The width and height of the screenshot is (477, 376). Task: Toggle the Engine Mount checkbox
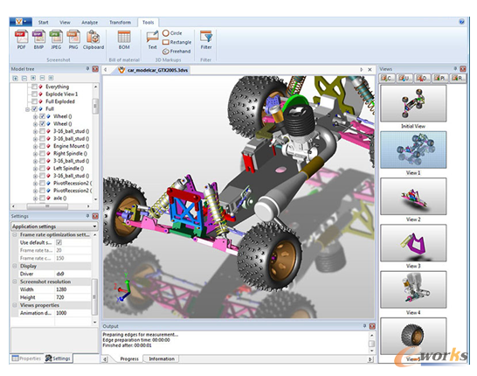tap(42, 146)
